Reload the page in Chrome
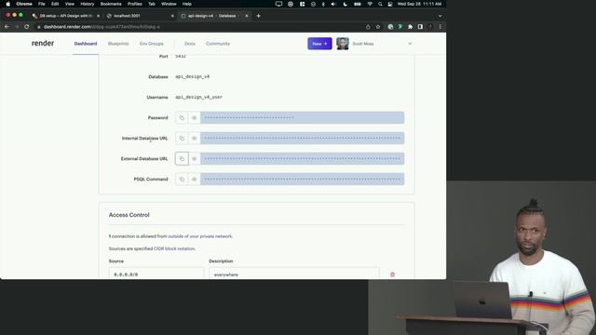The width and height of the screenshot is (596, 335). pos(27,27)
